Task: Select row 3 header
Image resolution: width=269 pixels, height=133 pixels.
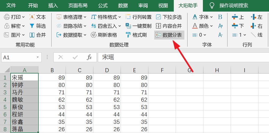Action: pyautogui.click(x=5, y=92)
